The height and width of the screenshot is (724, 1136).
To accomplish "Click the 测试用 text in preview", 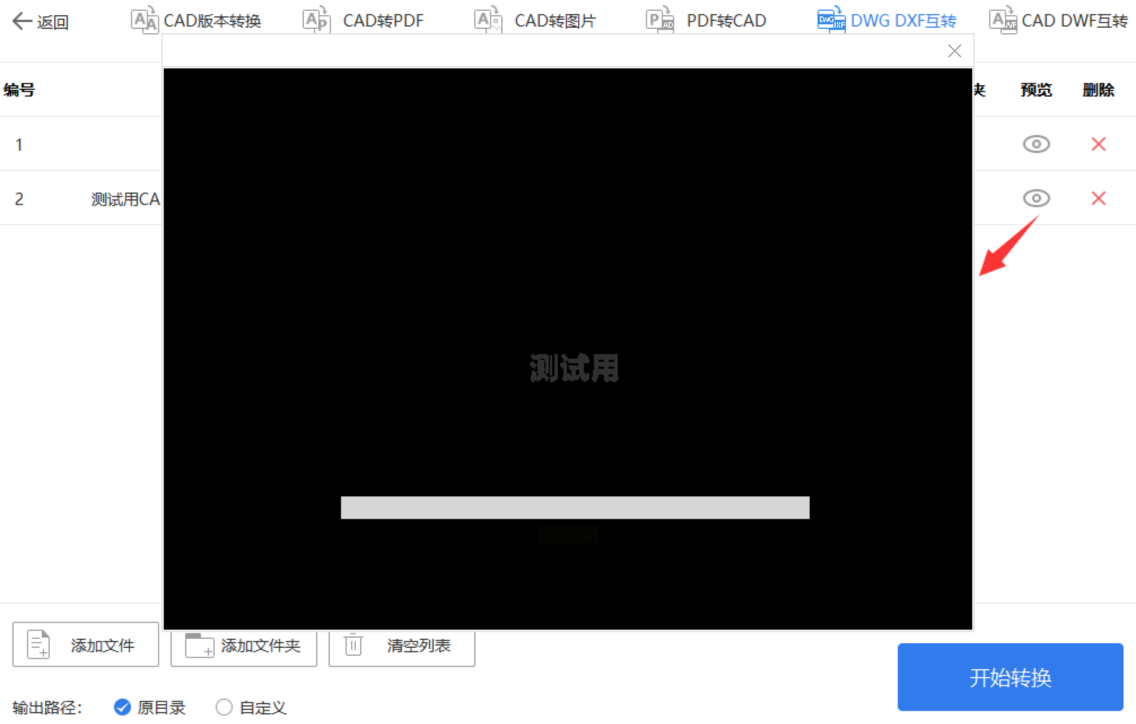I will tap(574, 368).
